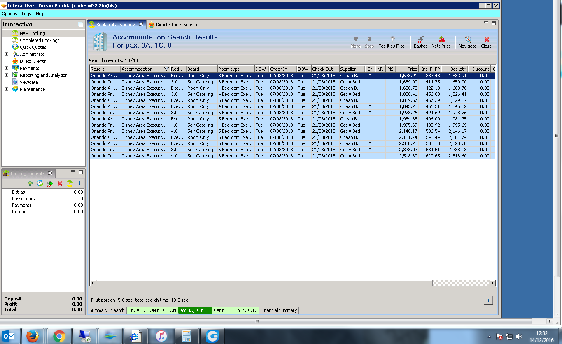Switch to the Search bottom tab
Viewport: 562px width, 344px height.
[x=117, y=310]
